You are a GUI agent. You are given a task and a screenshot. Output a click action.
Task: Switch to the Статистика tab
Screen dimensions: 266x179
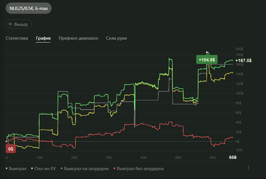coord(17,38)
